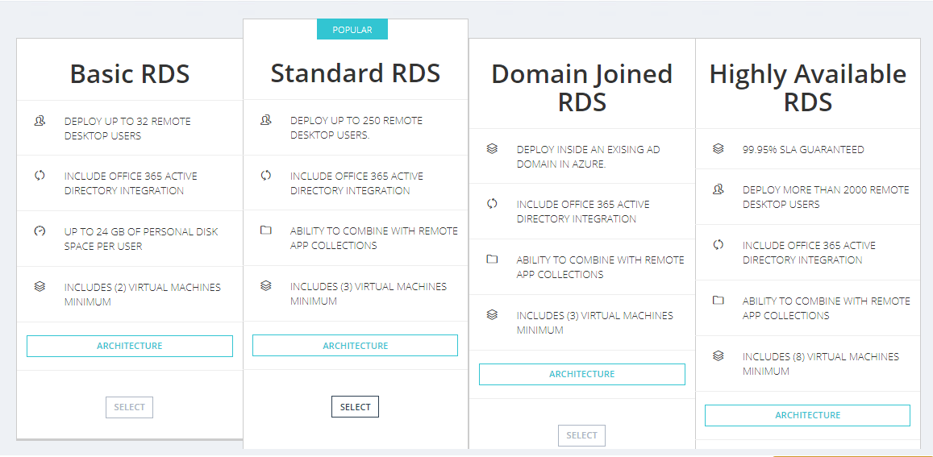
Task: Click the users icon in Basic RDS
Action: click(x=40, y=121)
